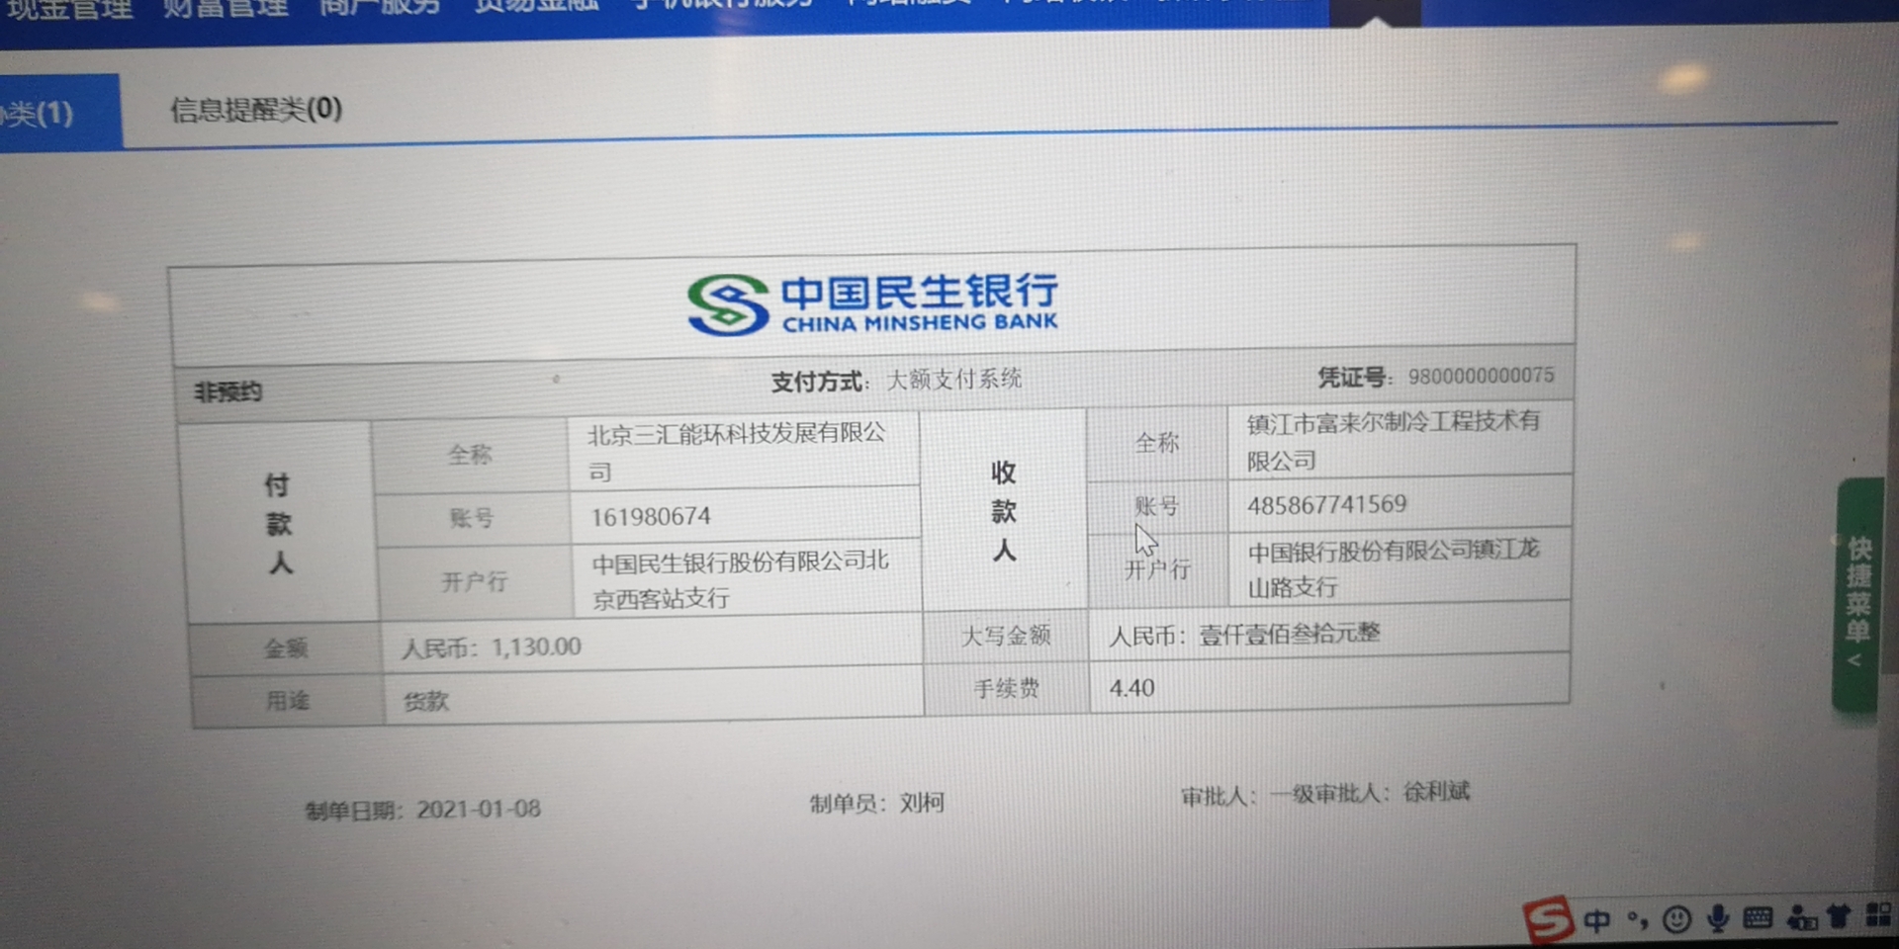
Task: Click payee bank 中国银行股份有限公司镇江龙山路支行
Action: [x=1393, y=568]
